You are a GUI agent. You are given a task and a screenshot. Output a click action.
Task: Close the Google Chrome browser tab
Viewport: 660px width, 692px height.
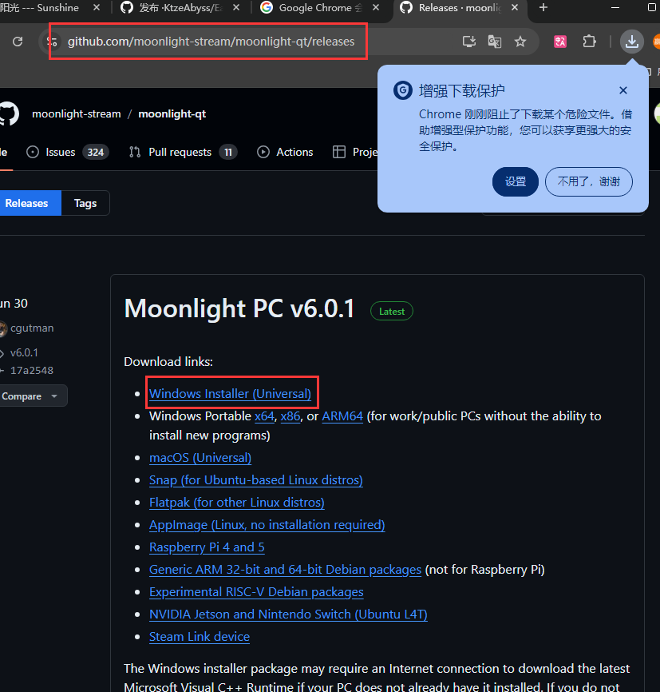pos(376,7)
